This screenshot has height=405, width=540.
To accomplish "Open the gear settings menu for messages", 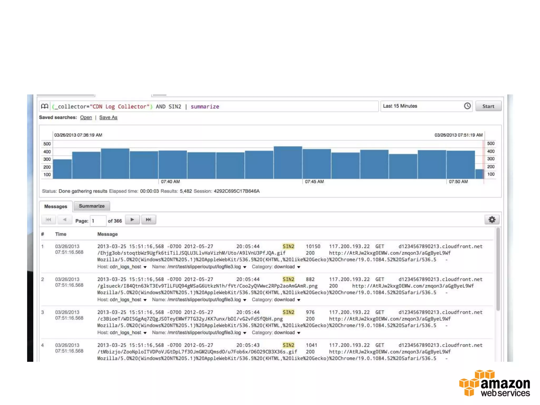I will click(492, 220).
